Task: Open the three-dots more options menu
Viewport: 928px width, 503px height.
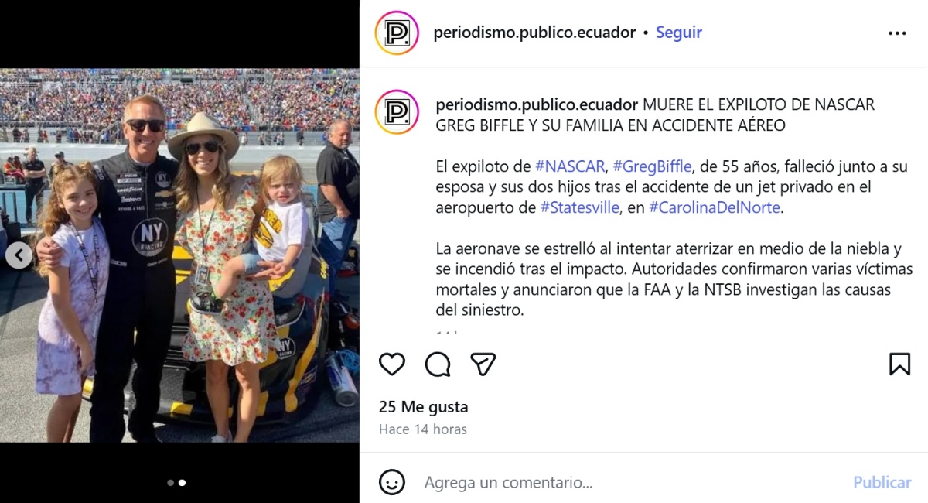Action: point(897,33)
